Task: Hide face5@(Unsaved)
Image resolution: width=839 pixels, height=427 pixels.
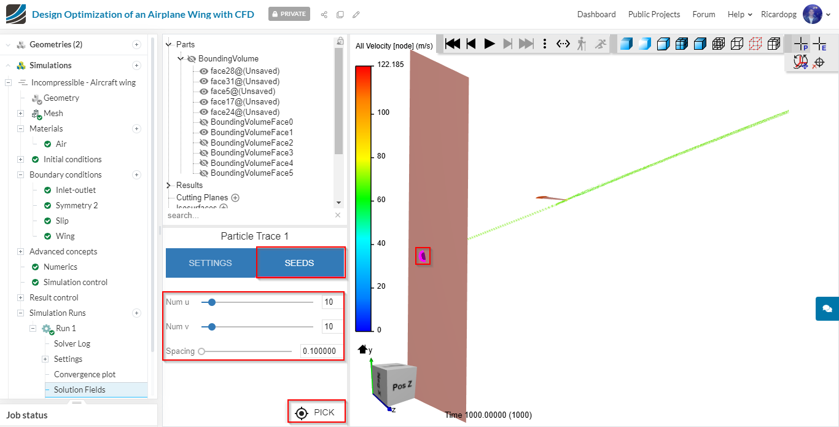Action: point(204,92)
